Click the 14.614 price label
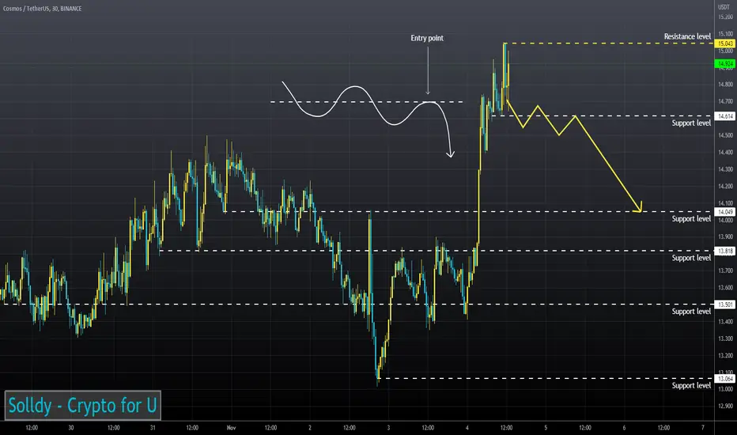737x435 pixels. click(x=725, y=116)
